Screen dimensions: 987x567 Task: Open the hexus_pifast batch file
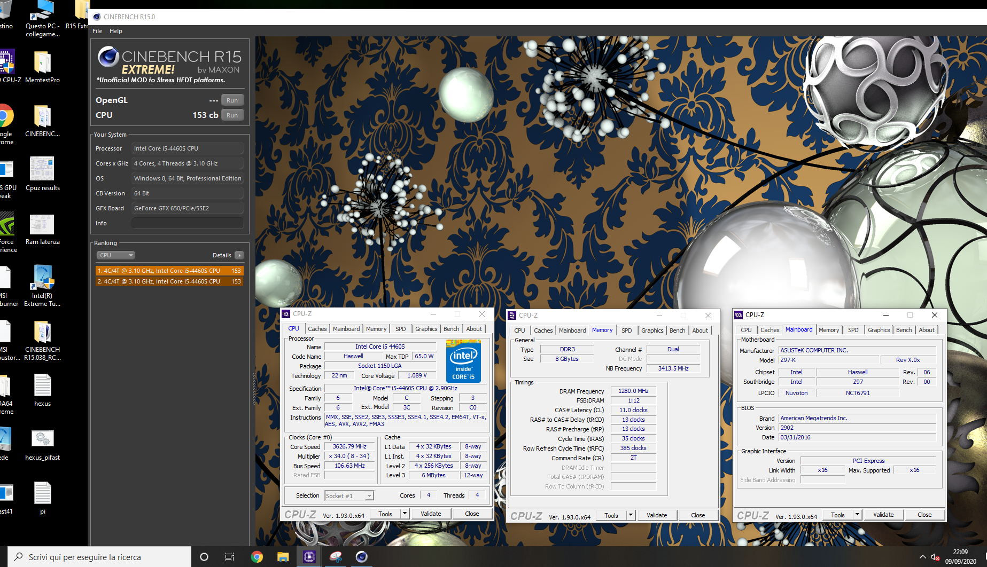[x=42, y=445]
